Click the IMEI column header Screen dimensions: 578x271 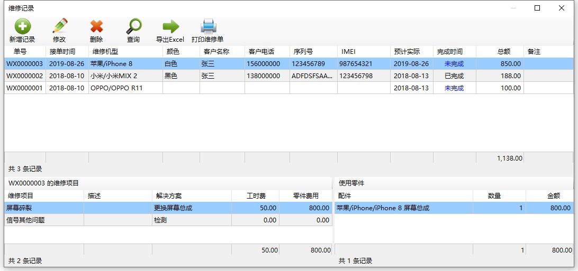(x=364, y=52)
